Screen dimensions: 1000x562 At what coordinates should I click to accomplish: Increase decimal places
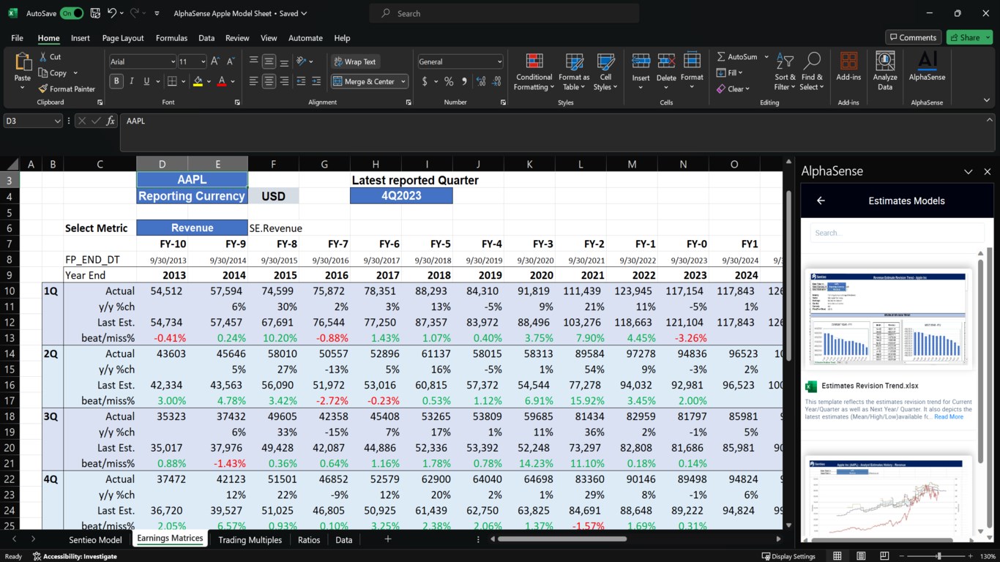click(x=482, y=81)
